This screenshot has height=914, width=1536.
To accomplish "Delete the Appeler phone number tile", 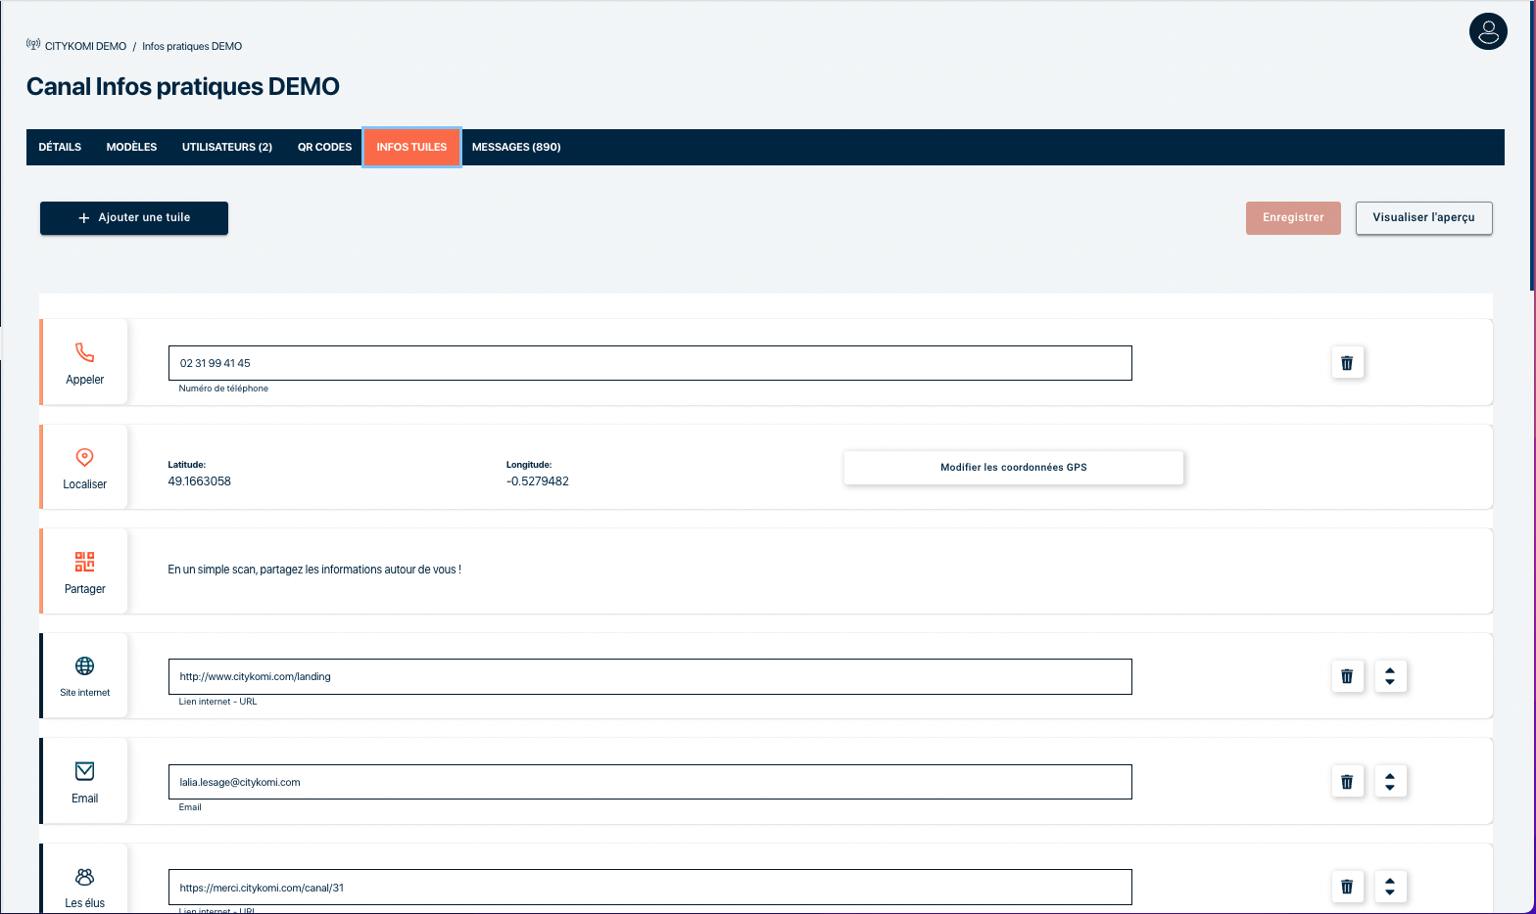I will pos(1347,363).
